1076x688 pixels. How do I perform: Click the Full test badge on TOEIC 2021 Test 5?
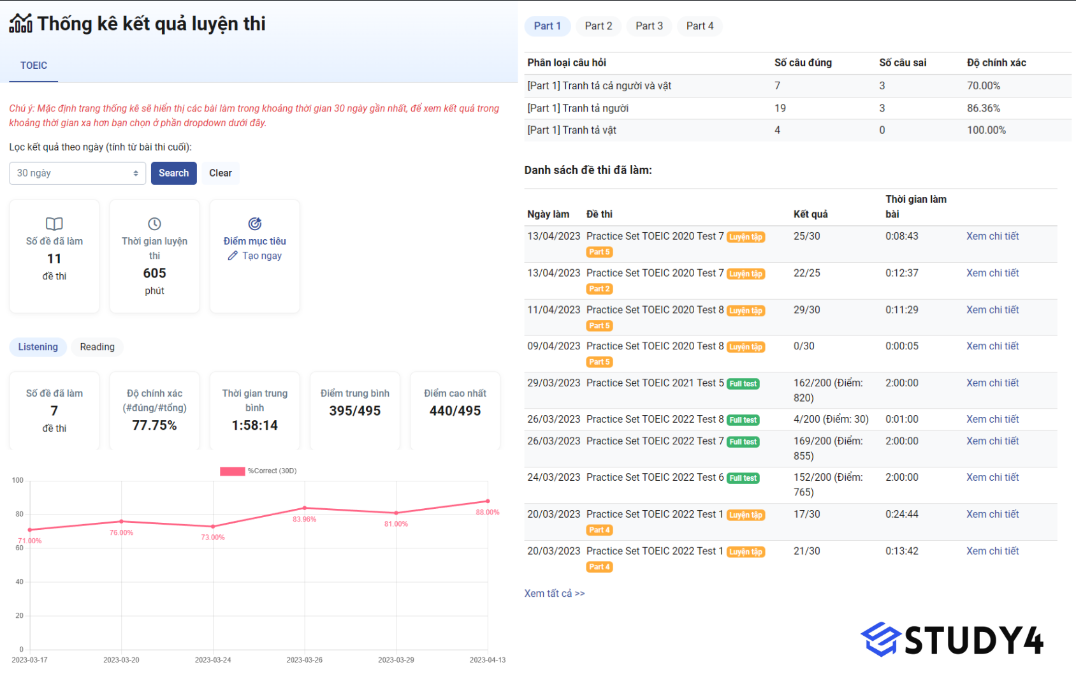click(743, 384)
